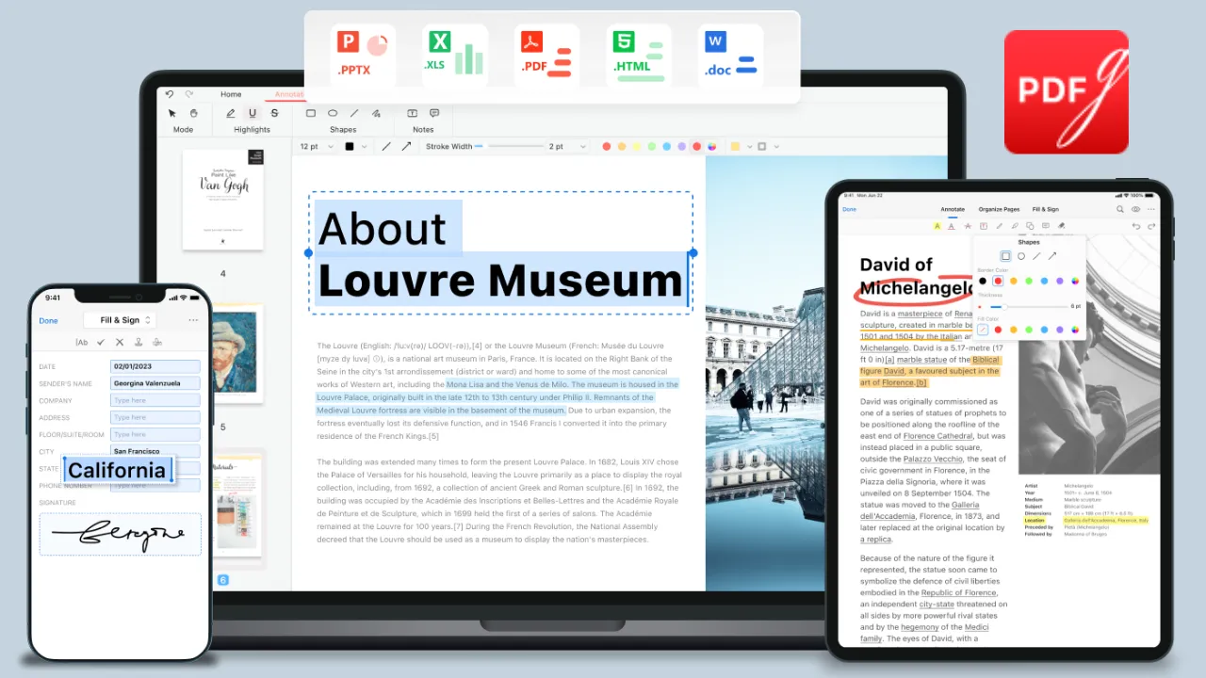Toggle strikethrough highlight style
Viewport: 1206px width, 678px height.
274,113
